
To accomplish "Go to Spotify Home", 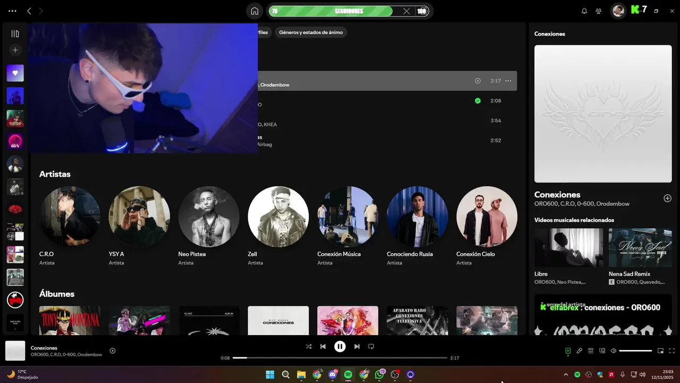I will coord(254,11).
